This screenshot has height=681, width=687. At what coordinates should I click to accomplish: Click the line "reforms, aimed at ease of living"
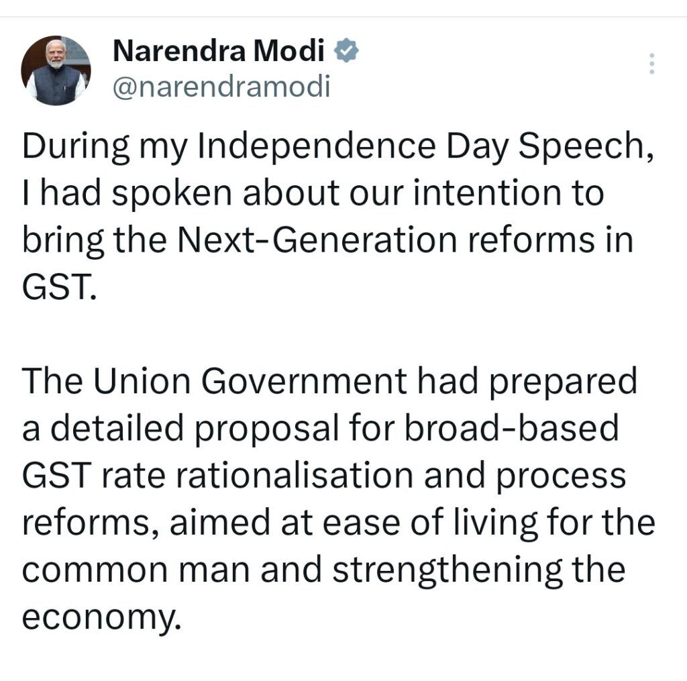point(338,522)
